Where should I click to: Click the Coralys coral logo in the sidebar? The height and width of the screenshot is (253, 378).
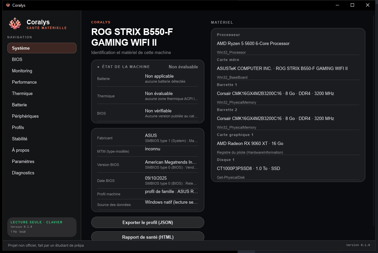[15, 24]
